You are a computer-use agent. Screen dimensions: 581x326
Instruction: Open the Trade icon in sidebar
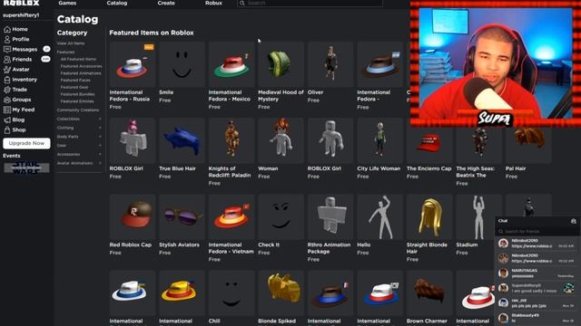(7, 90)
